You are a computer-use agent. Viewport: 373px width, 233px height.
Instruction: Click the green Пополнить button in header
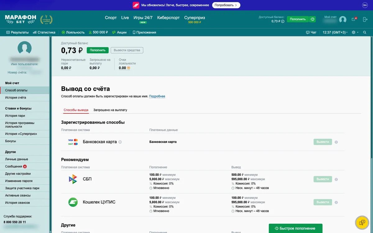pos(298,19)
